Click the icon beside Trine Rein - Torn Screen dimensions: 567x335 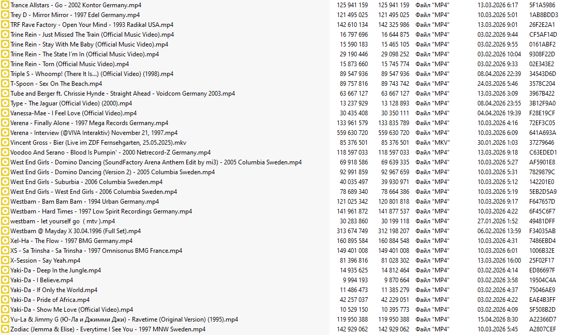[x=5, y=64]
